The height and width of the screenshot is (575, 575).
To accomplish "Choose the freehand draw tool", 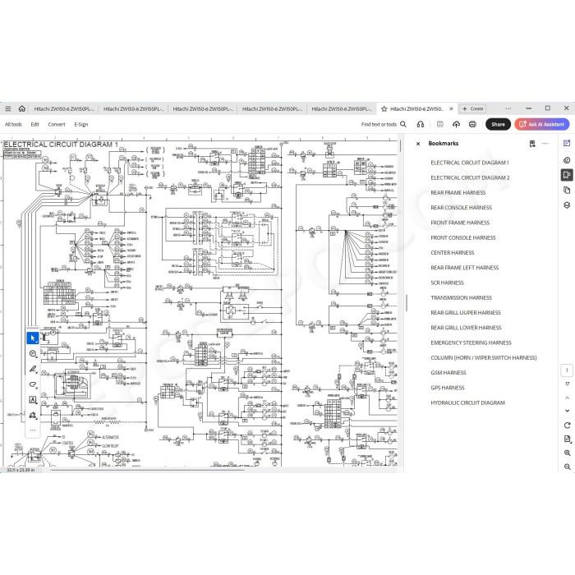I will point(33,384).
